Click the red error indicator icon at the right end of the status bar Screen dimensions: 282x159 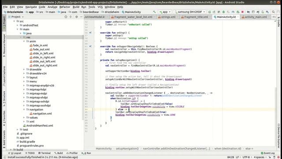coord(278,157)
